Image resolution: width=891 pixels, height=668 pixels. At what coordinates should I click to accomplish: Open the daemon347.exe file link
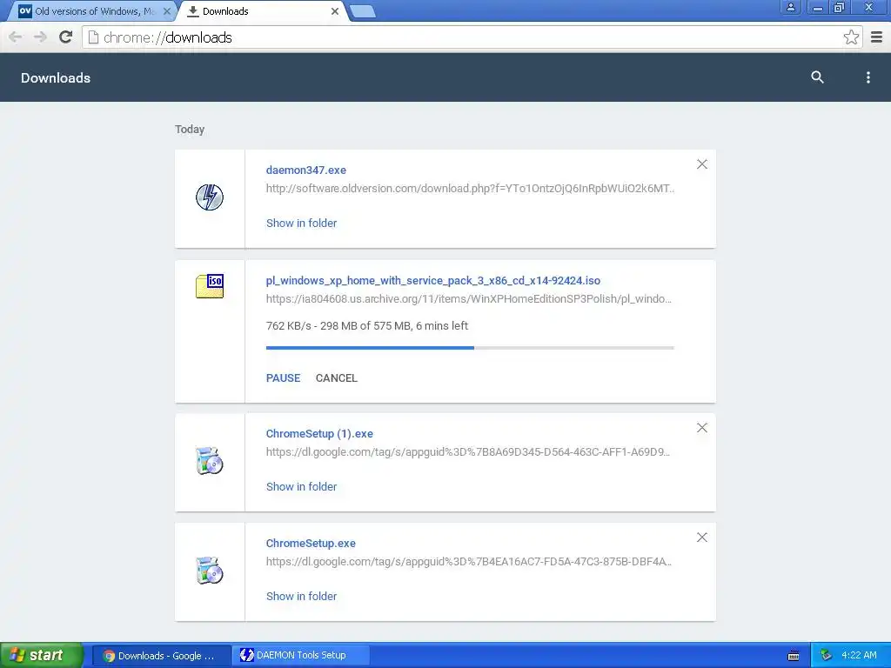305,170
